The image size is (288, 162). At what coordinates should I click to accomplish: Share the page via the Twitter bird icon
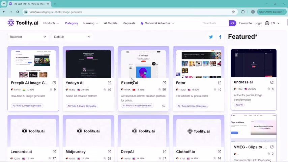click(211, 37)
